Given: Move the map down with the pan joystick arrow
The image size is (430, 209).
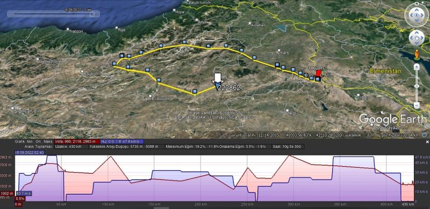Looking at the screenshot, I should tap(417, 43).
